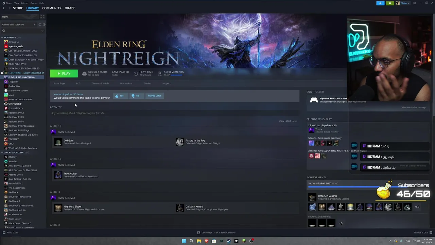Select Sekiro: Shadows Die Twice in library
The image size is (435, 245).
(23, 135)
